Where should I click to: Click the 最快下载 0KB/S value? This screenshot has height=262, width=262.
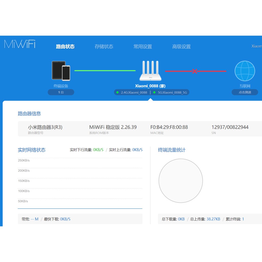pyautogui.click(x=65, y=219)
